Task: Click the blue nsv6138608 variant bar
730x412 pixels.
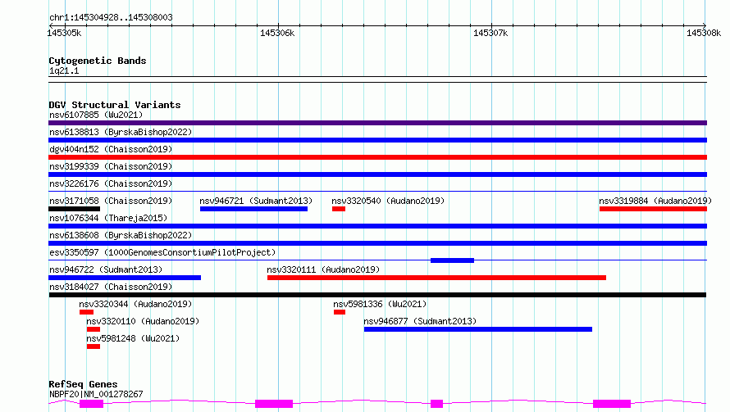Action: 377,243
